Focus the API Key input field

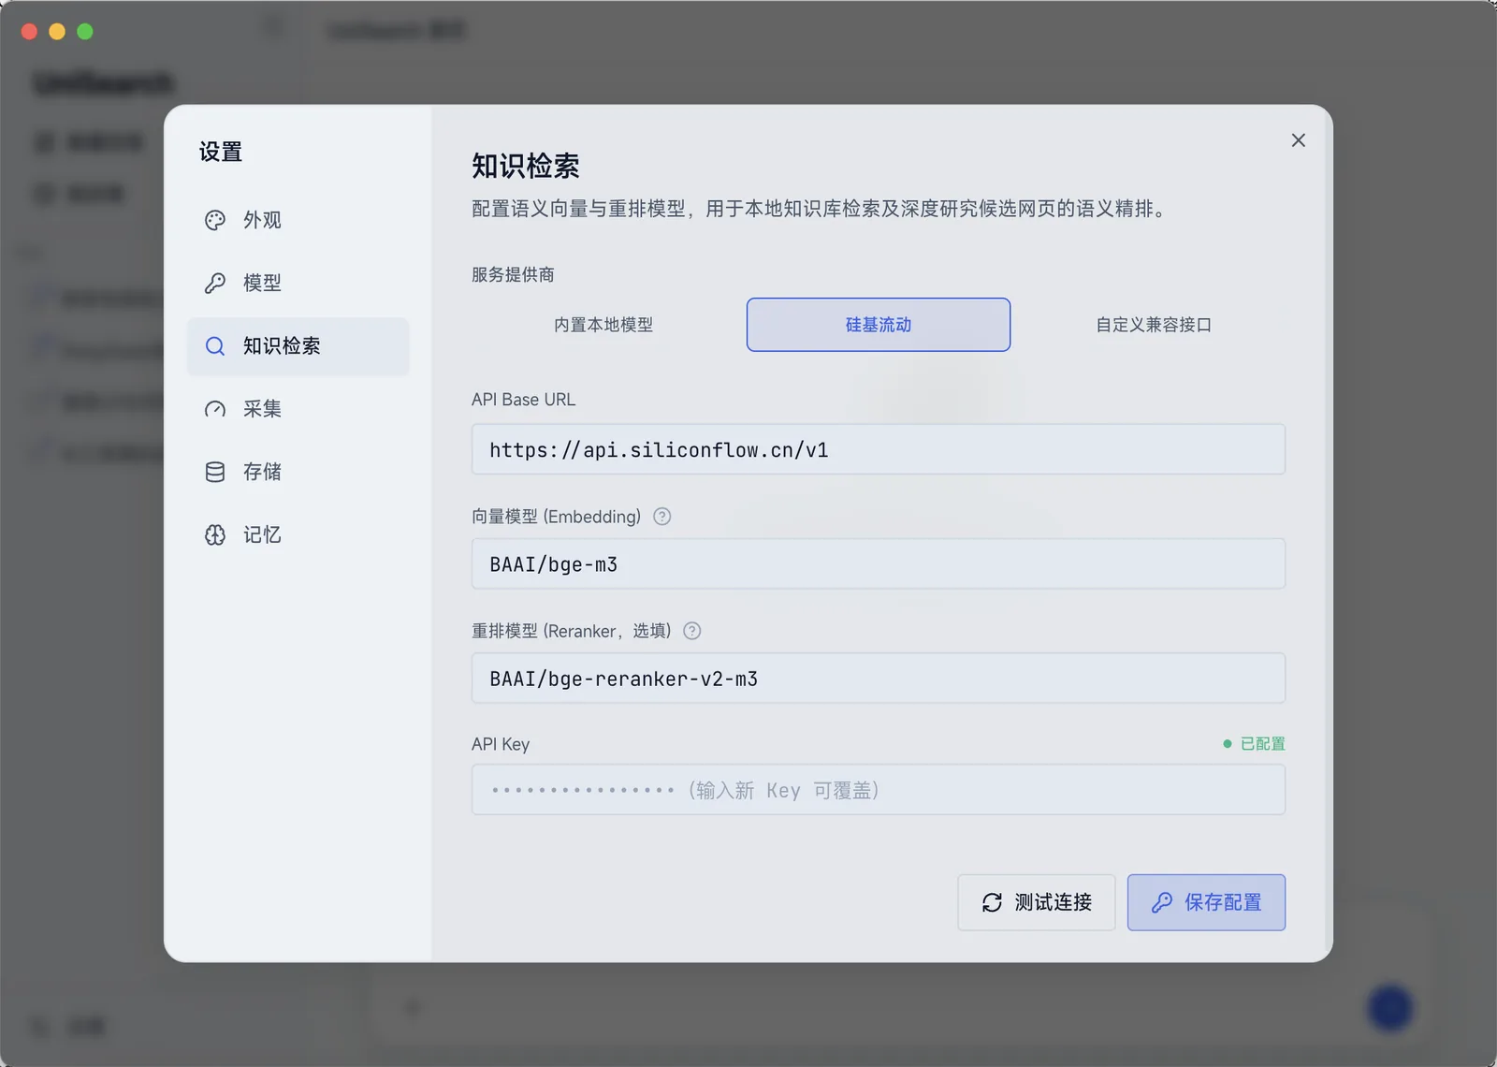879,790
